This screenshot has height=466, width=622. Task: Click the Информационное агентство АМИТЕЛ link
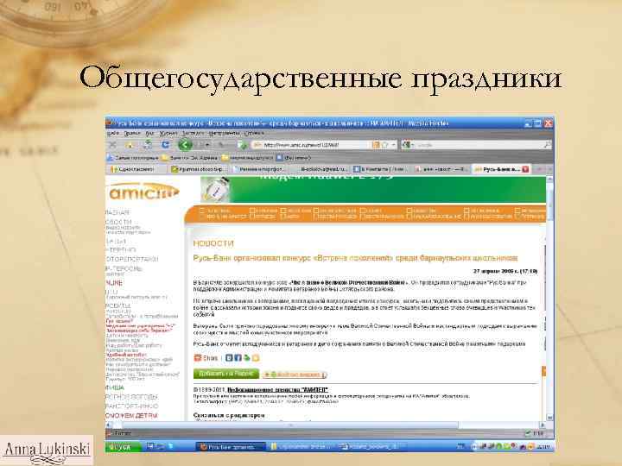point(277,390)
